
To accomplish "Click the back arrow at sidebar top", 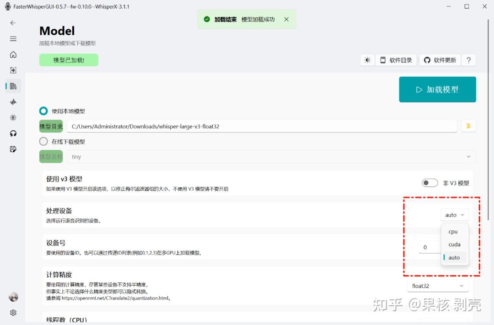I will click(x=12, y=22).
